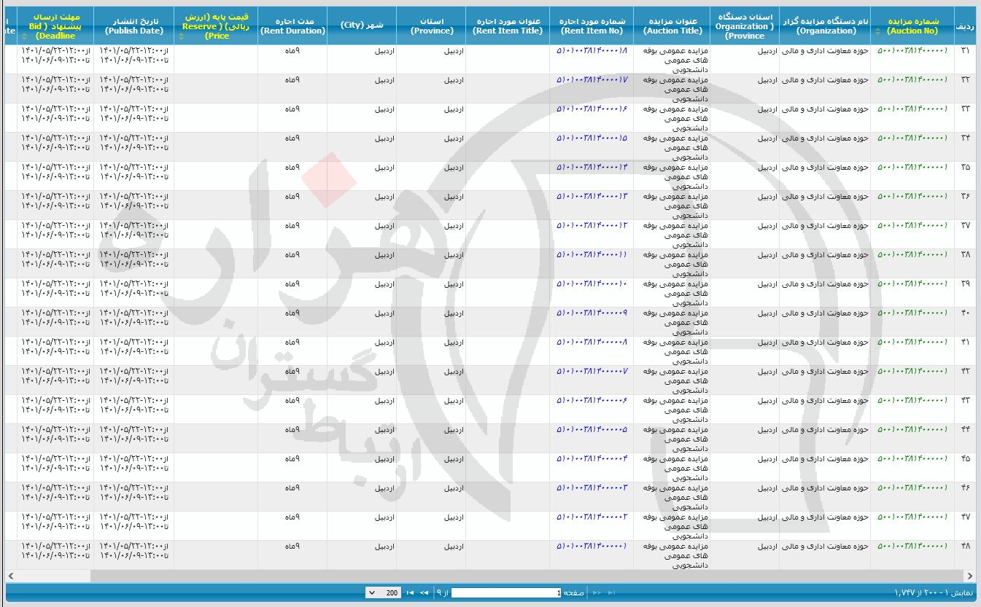
Task: Open green auction number link in row ۳۹
Action: point(912,283)
